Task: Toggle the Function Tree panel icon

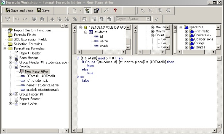Action: click(x=102, y=19)
